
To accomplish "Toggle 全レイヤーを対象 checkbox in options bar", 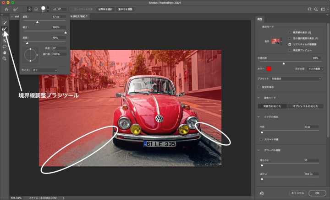I will click(x=71, y=9).
